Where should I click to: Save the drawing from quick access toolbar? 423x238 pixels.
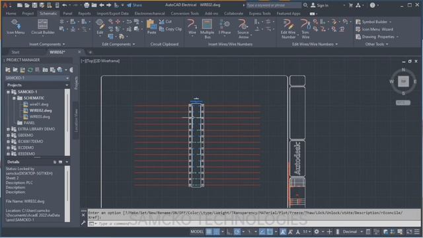(34, 5)
